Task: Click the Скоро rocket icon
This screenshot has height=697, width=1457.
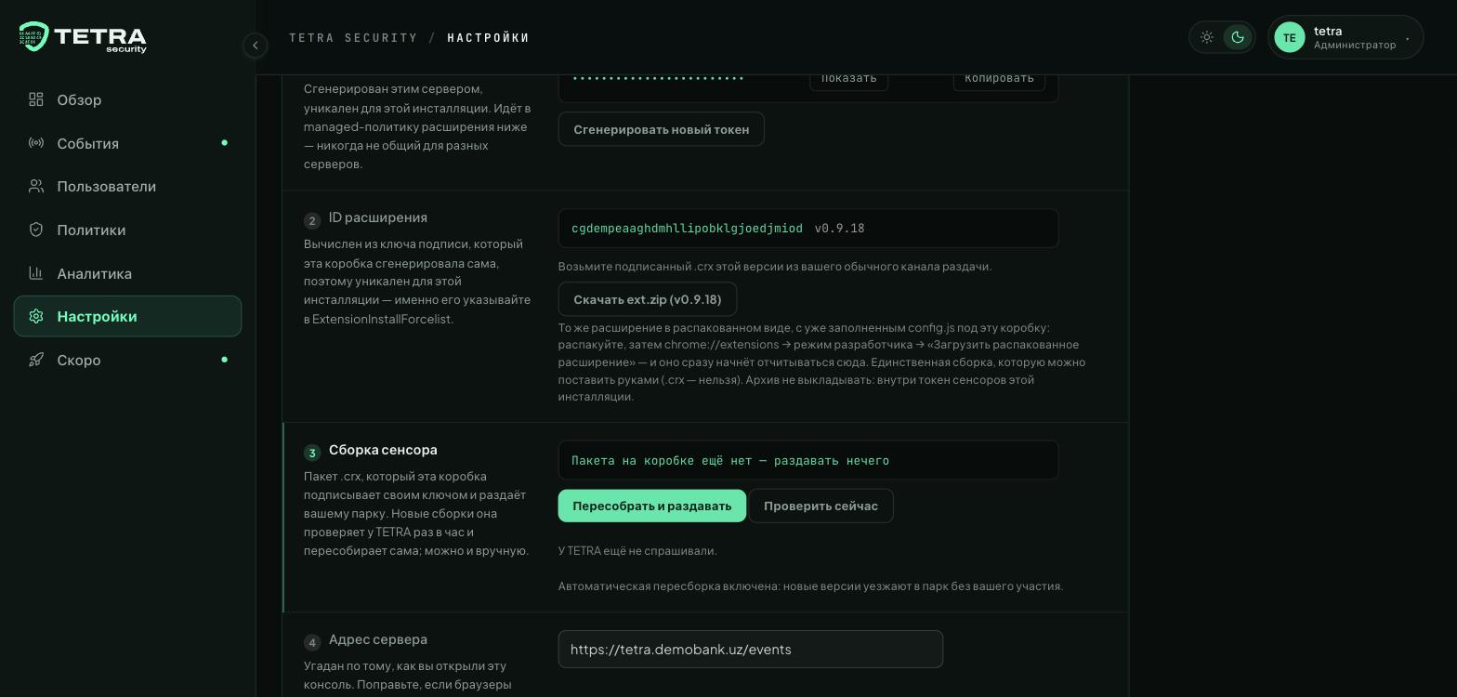Action: (36, 360)
